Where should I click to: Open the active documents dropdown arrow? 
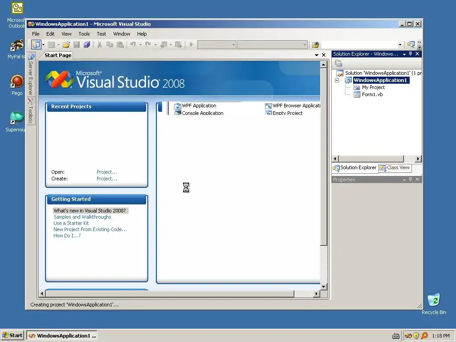tap(317, 55)
